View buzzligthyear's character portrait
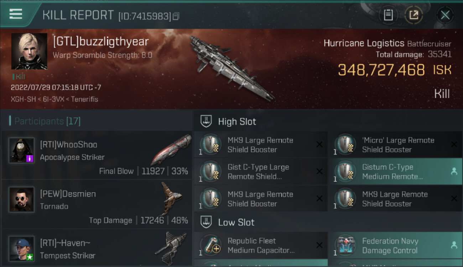 click(x=29, y=51)
